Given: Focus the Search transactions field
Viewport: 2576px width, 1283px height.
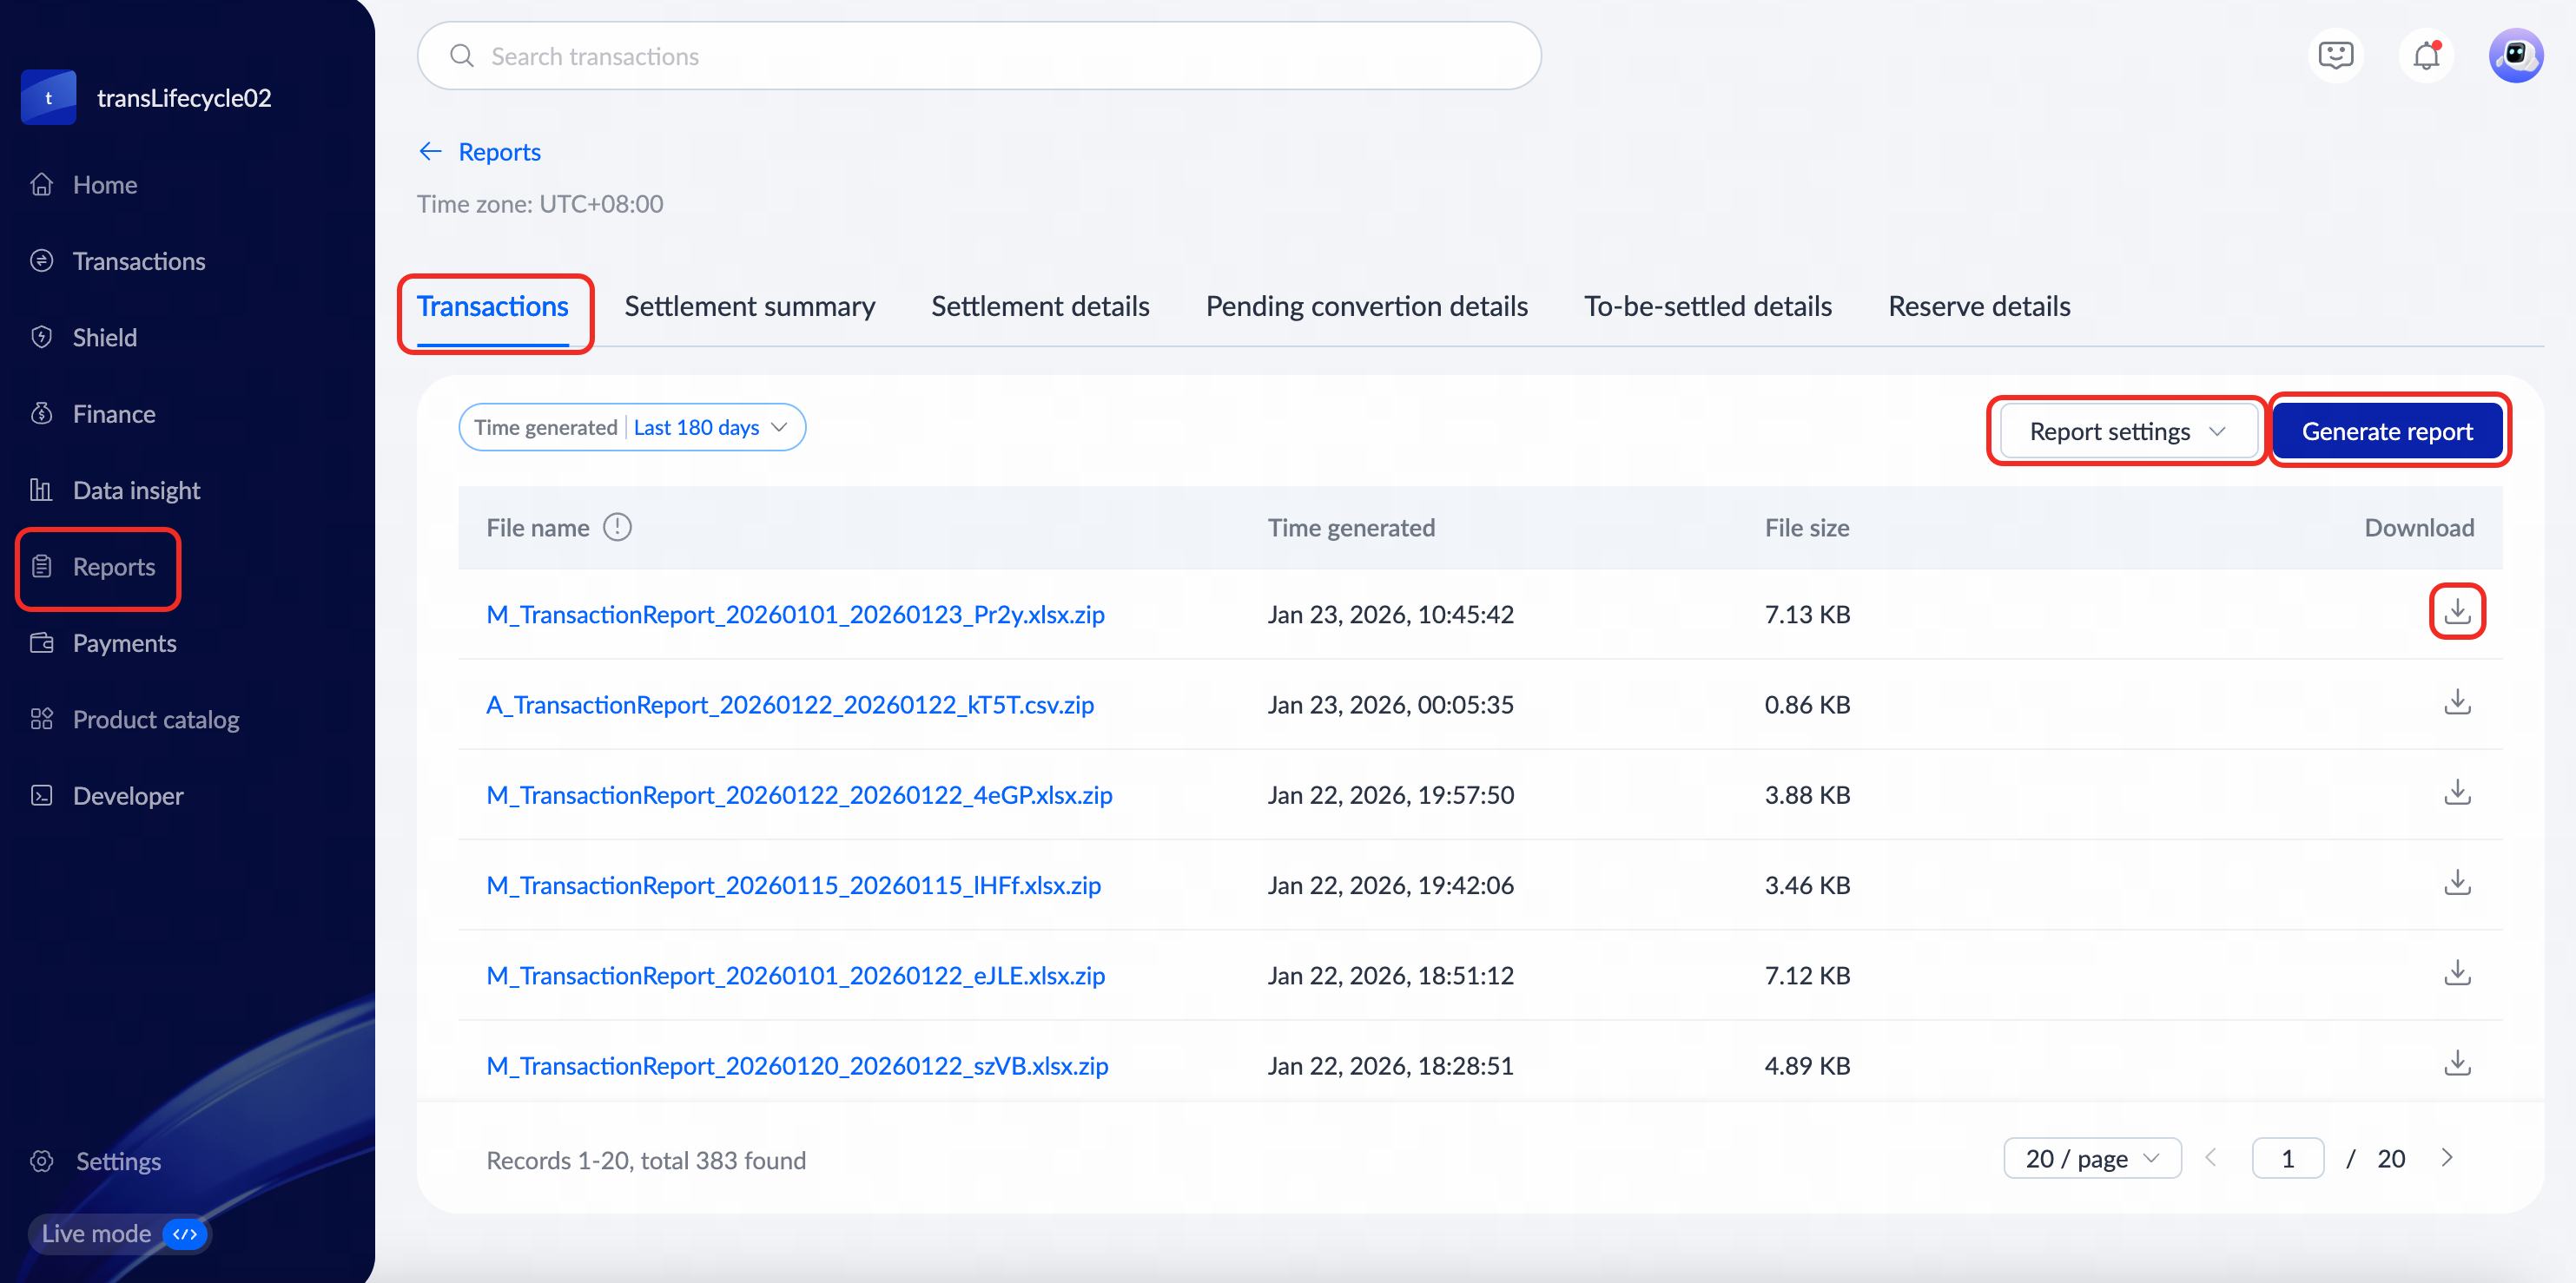Looking at the screenshot, I should [978, 56].
